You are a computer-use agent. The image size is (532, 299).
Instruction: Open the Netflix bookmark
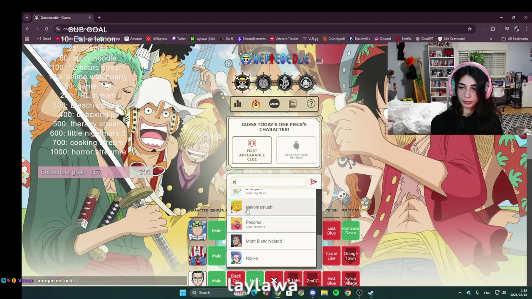point(404,39)
